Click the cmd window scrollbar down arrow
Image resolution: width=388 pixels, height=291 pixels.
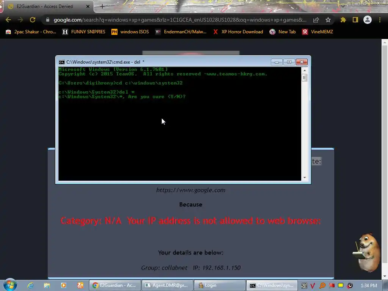[305, 177]
